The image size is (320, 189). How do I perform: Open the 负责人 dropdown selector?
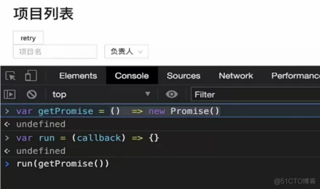127,52
